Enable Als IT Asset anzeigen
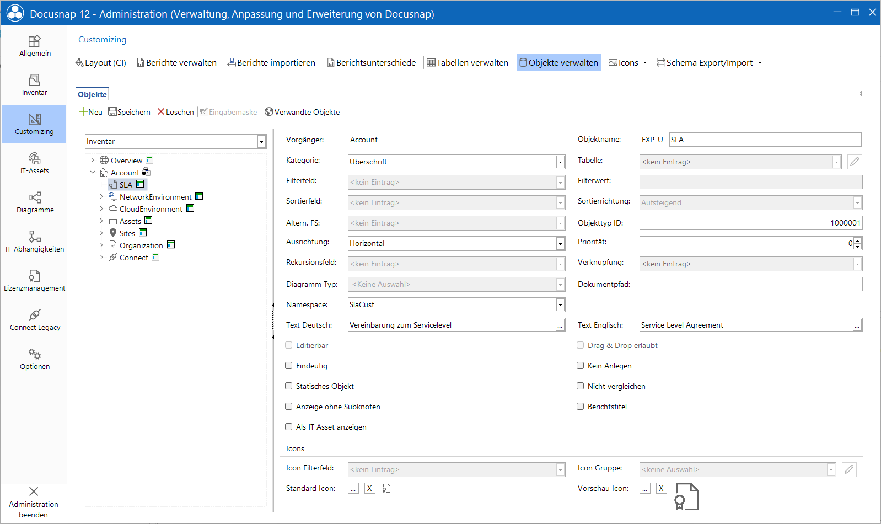The height and width of the screenshot is (524, 881). pyautogui.click(x=288, y=427)
